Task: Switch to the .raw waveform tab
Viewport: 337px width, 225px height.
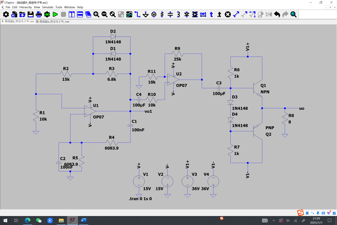Action: [x=54, y=22]
